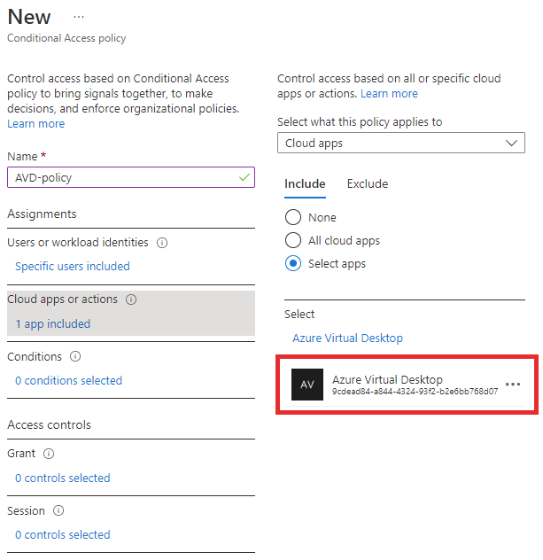Image resolution: width=543 pixels, height=560 pixels.
Task: Click info icon beside Cloud apps or actions
Action: click(131, 299)
